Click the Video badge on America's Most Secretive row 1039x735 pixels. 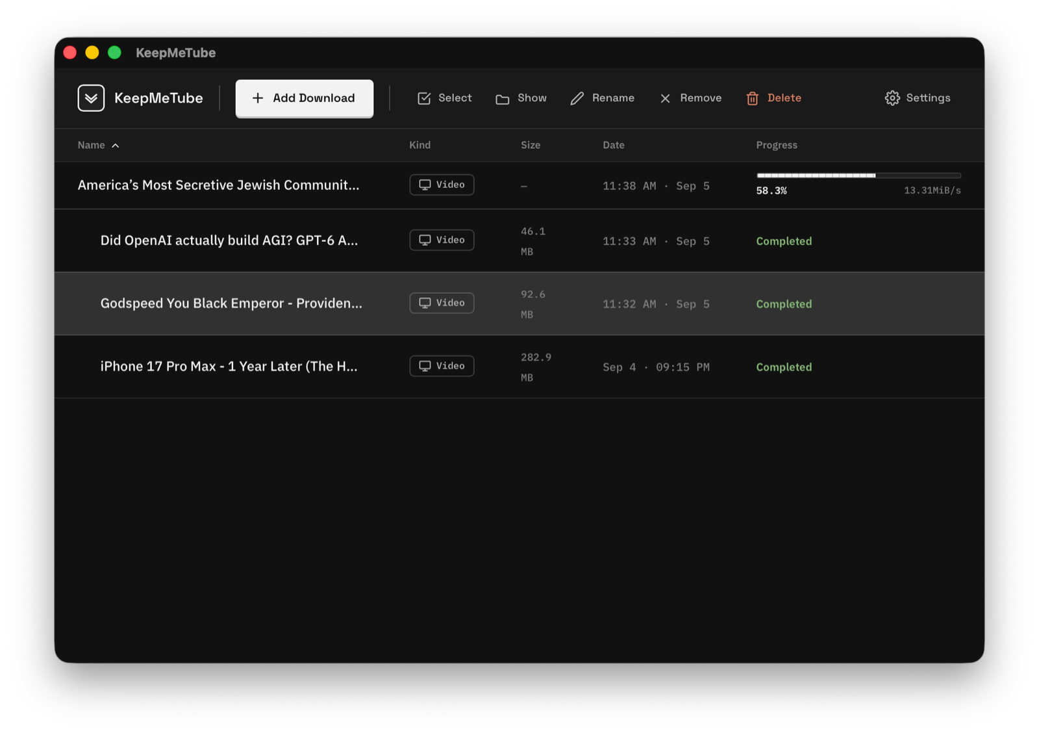point(442,185)
